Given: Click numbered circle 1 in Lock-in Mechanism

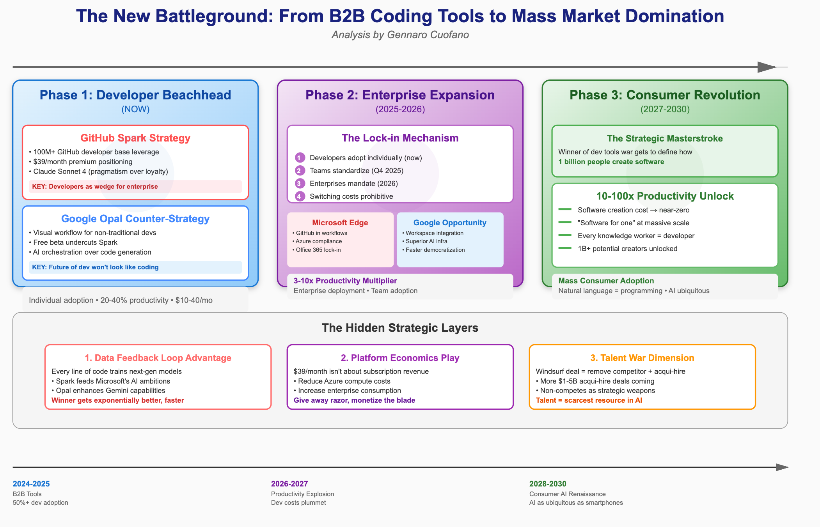Looking at the screenshot, I should point(299,158).
